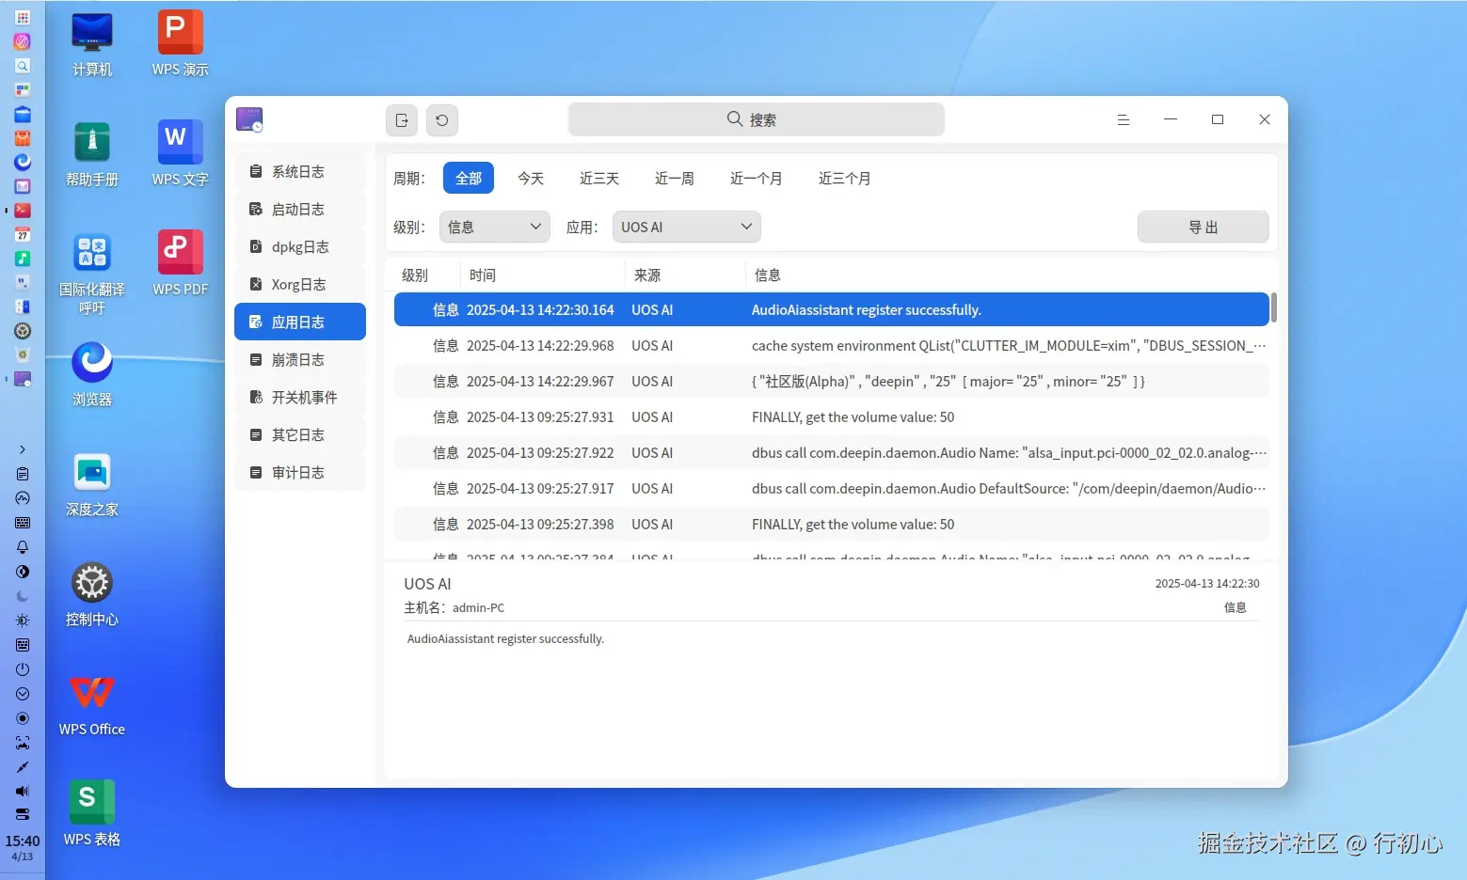Open the music player icon in dock

[x=23, y=259]
